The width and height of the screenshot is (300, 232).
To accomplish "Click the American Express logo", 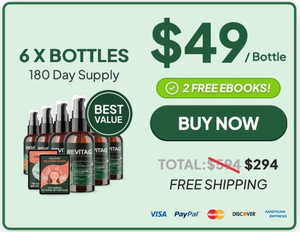I will coord(276,214).
